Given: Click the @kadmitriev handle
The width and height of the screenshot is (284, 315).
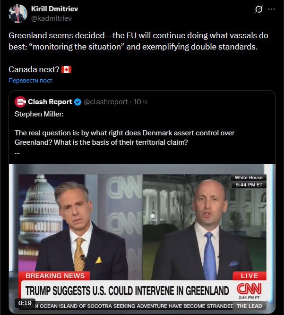Looking at the screenshot, I should coord(52,18).
